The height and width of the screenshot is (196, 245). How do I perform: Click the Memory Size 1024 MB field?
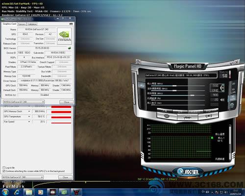tap(26, 76)
